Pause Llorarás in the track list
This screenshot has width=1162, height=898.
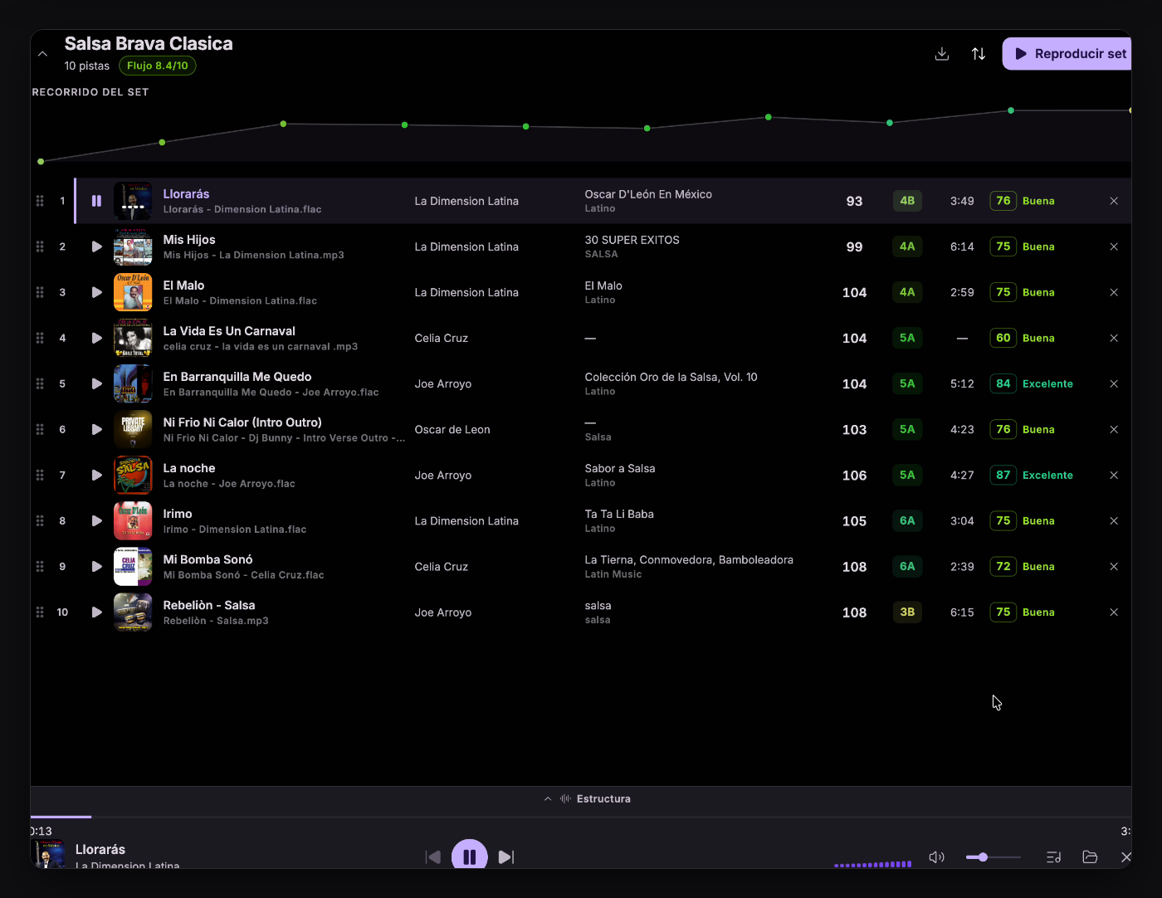96,201
